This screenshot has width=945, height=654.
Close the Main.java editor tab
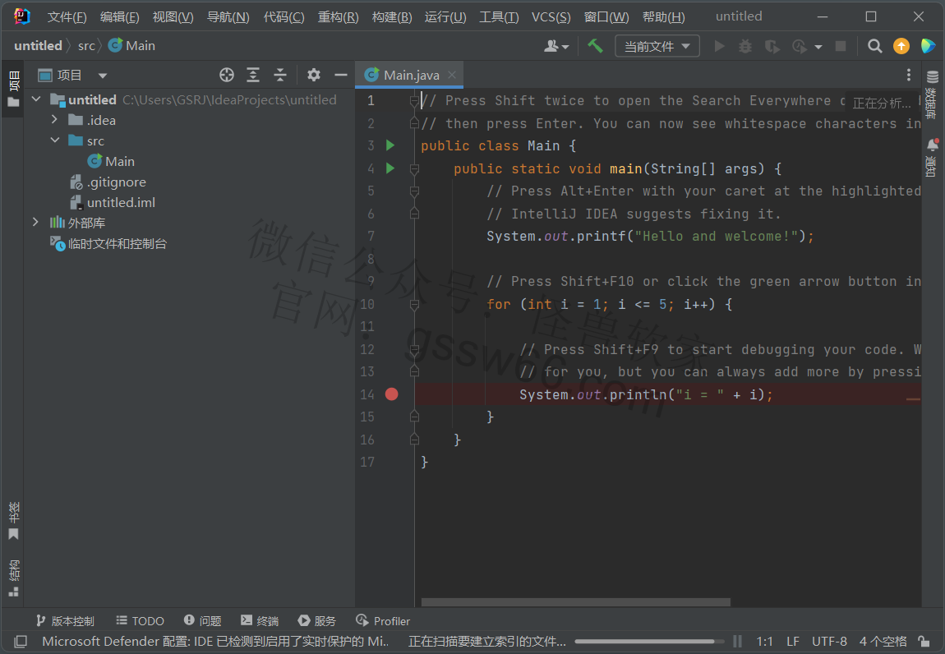click(x=451, y=75)
